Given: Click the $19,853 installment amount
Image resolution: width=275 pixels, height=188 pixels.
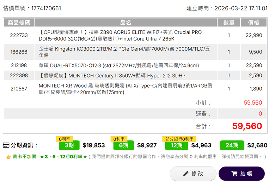Looking at the screenshot, I should [x=94, y=145].
